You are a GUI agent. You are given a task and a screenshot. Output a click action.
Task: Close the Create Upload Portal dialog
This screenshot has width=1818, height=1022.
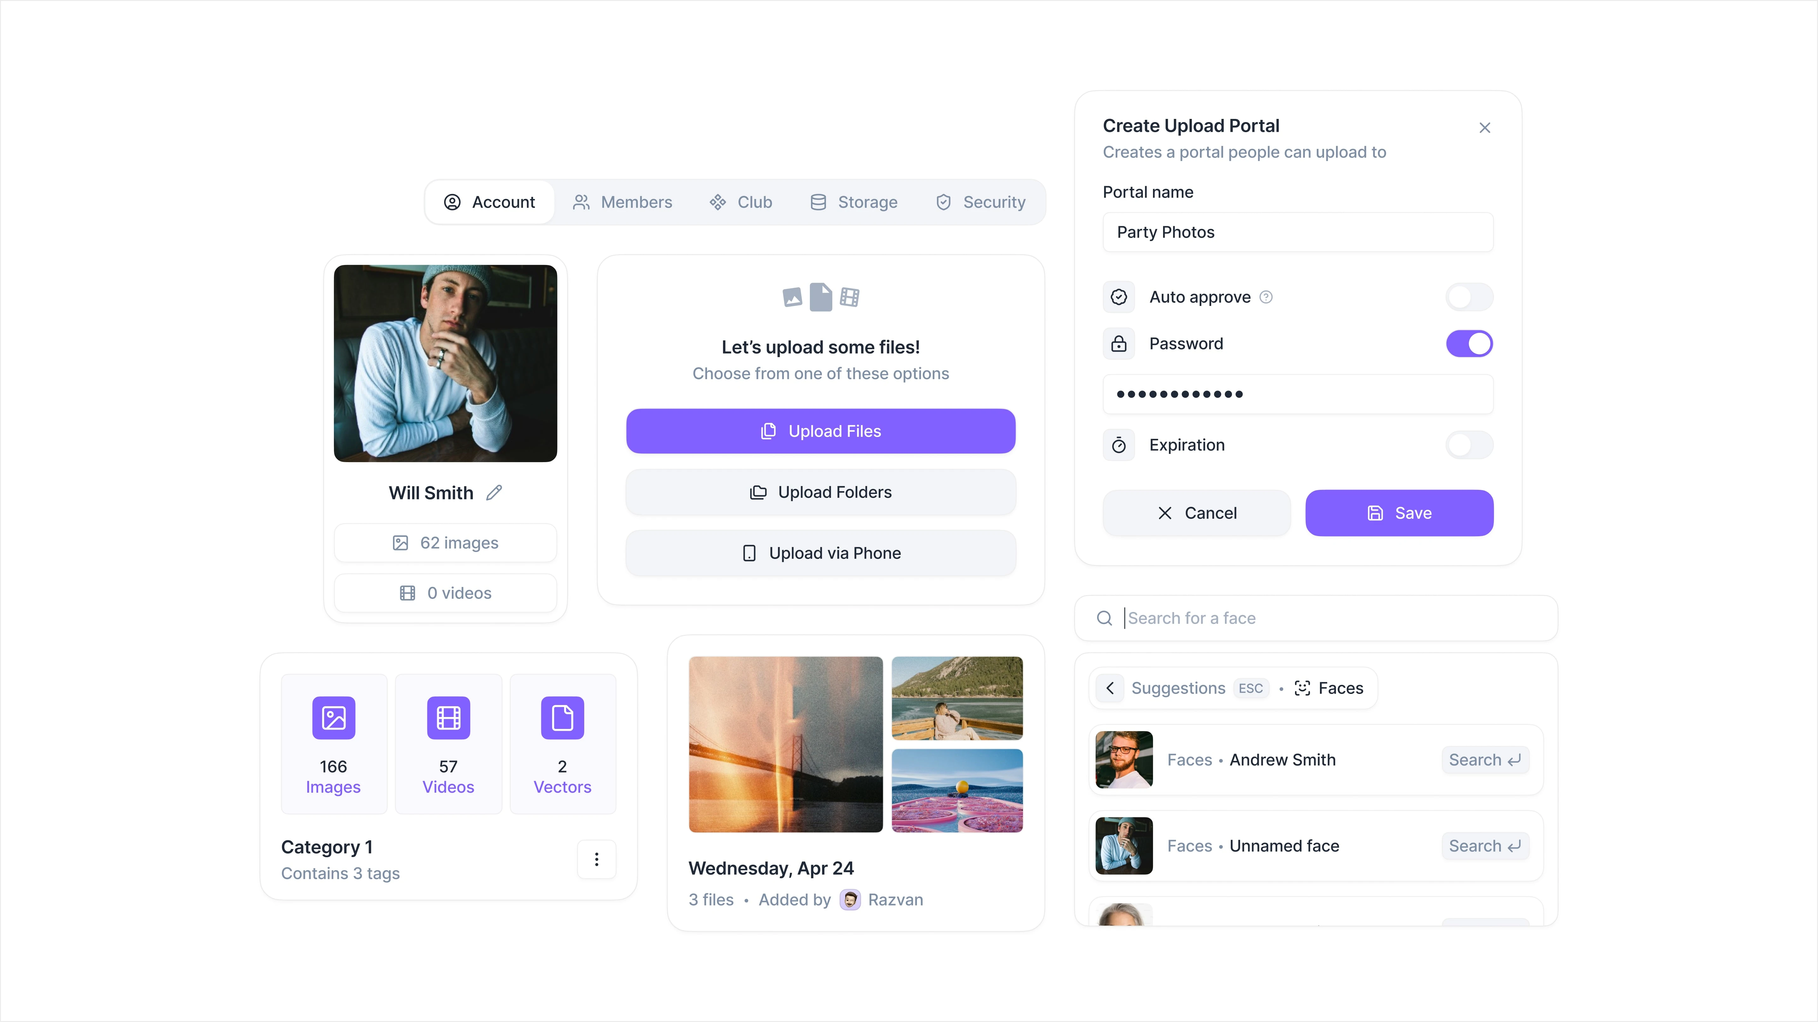point(1485,128)
